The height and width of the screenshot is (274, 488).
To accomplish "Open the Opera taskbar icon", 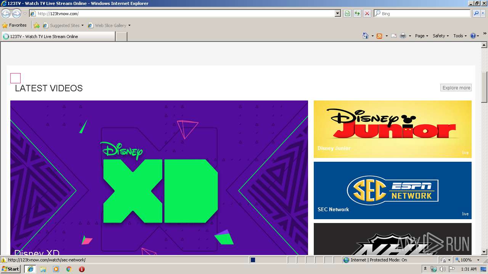I will (x=82, y=269).
